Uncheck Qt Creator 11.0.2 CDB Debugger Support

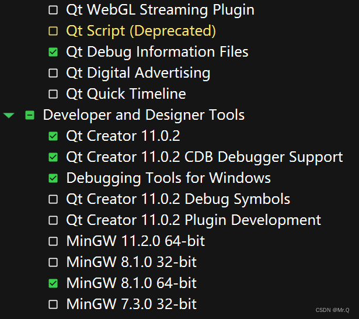click(x=53, y=157)
